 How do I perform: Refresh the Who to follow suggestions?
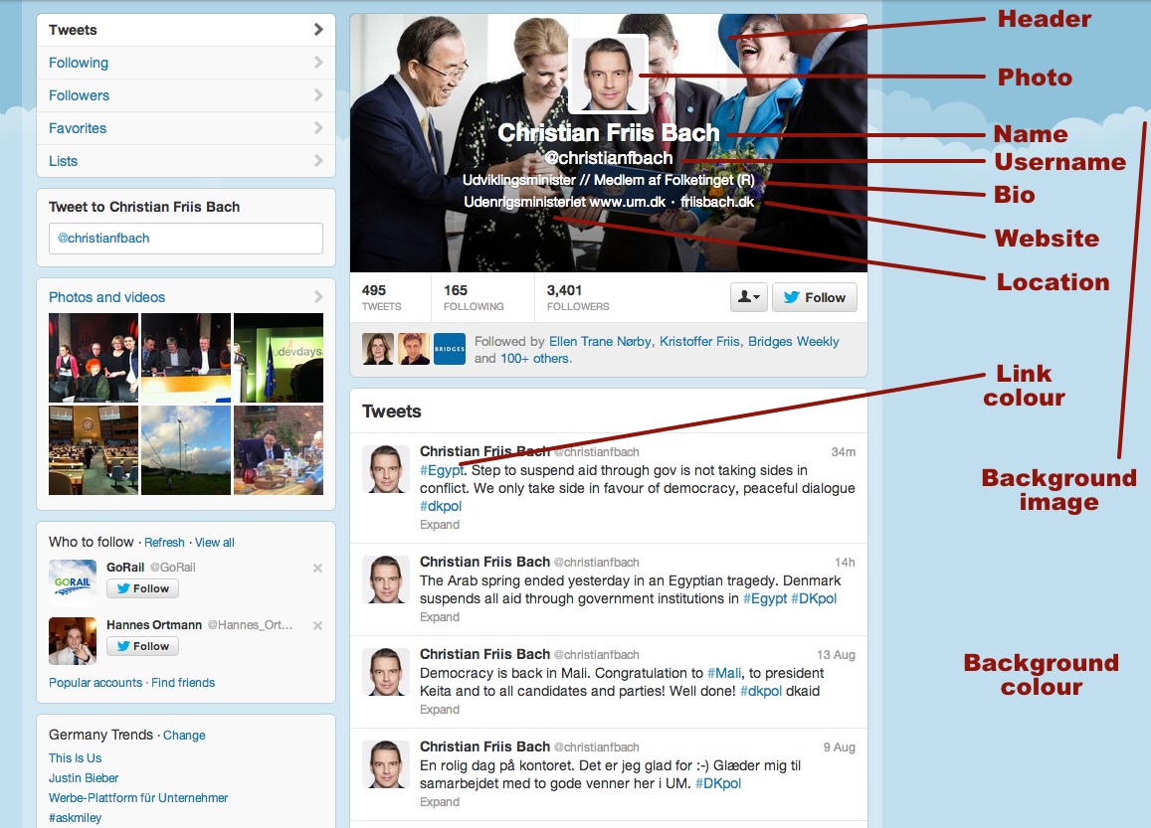point(164,543)
